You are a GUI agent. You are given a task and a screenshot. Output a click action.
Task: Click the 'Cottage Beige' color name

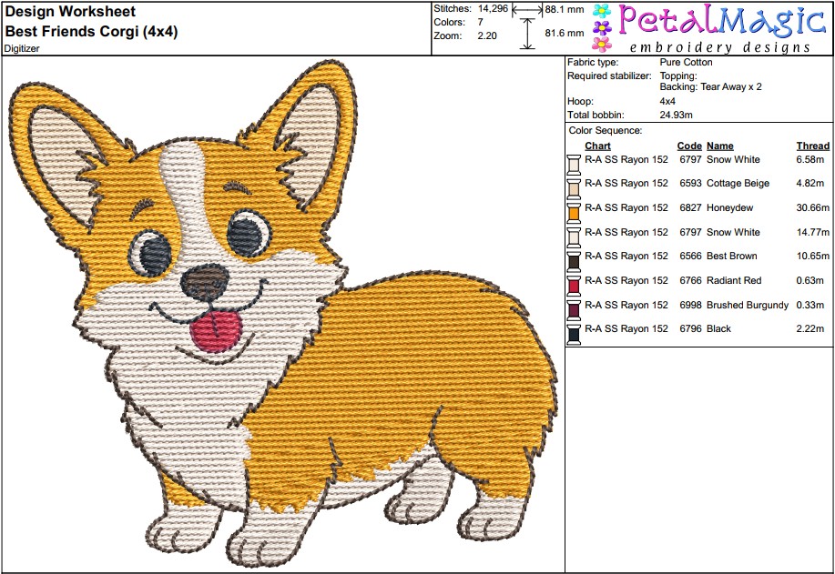(738, 183)
